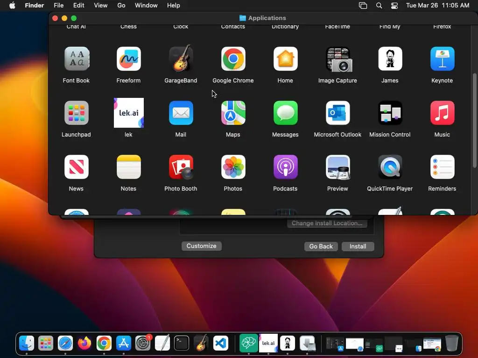Select the Maps app icon
The image size is (478, 358).
pyautogui.click(x=233, y=113)
